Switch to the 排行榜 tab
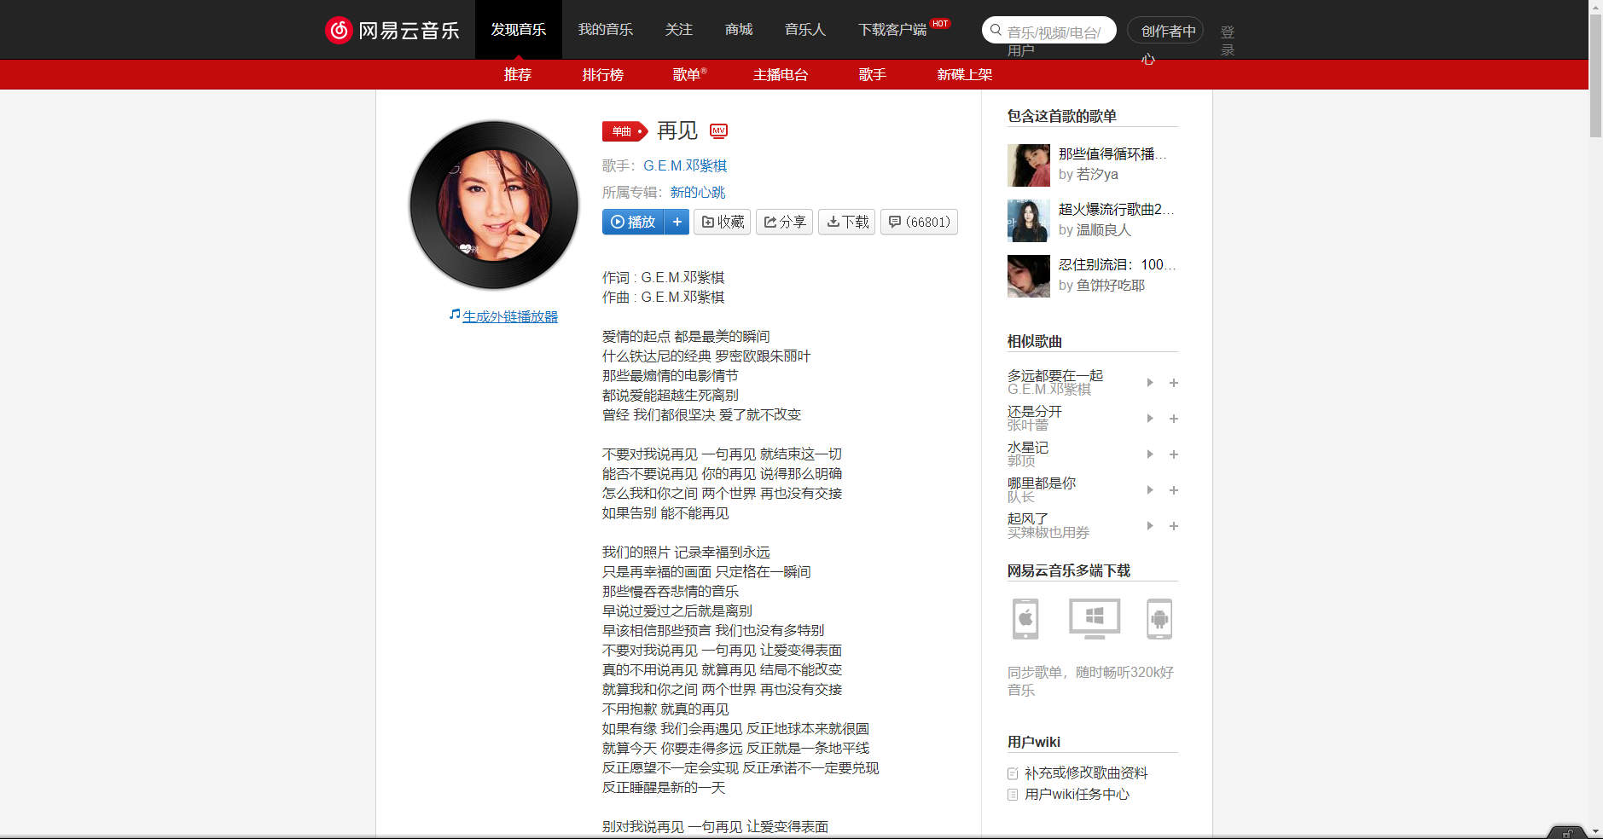The height and width of the screenshot is (839, 1603). pos(603,75)
